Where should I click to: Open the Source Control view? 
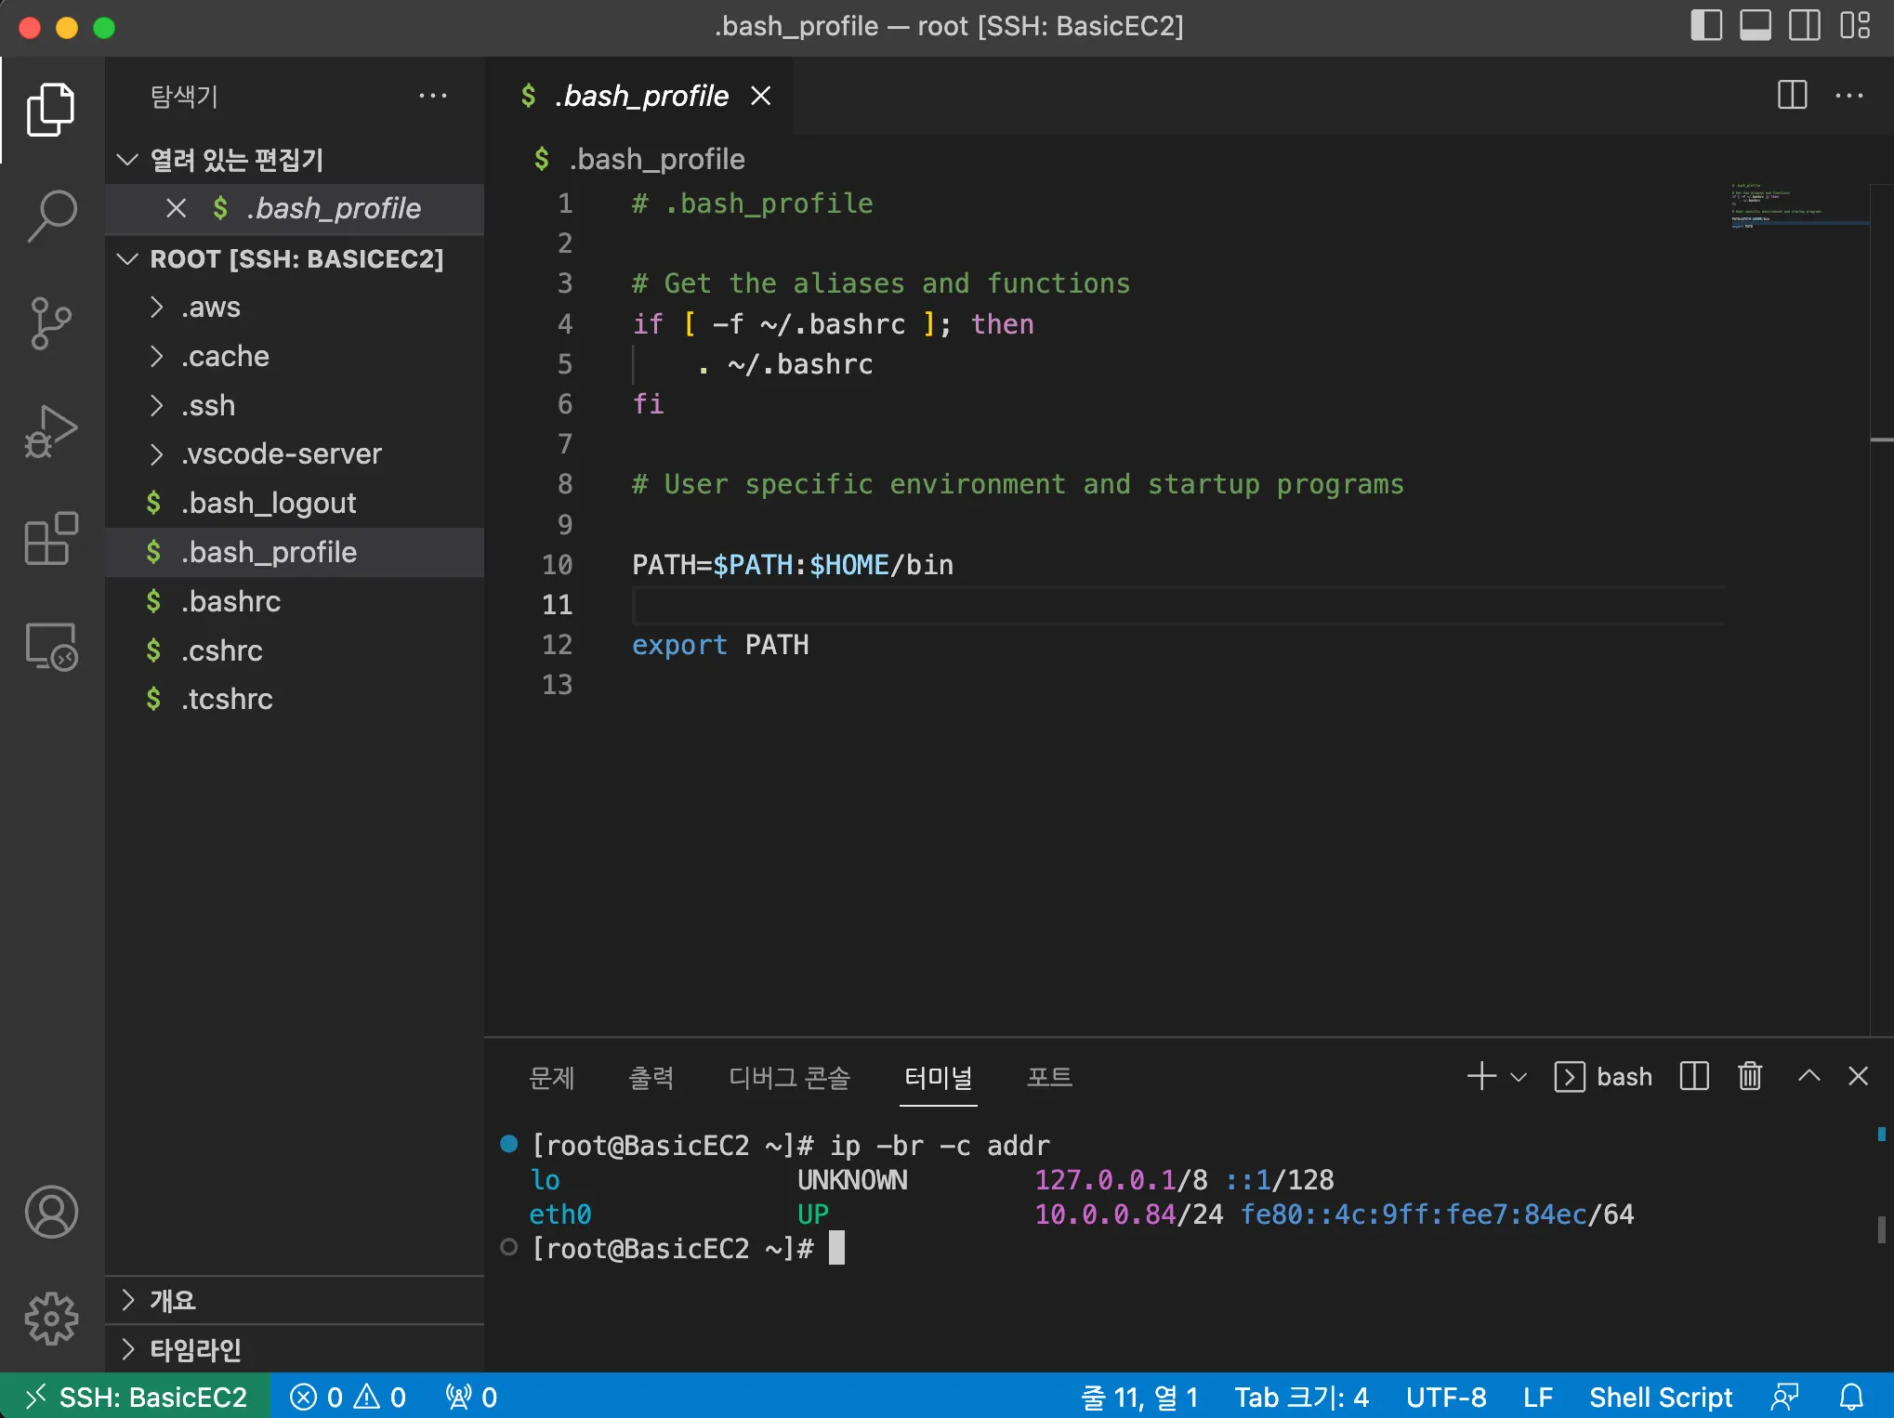click(x=51, y=323)
